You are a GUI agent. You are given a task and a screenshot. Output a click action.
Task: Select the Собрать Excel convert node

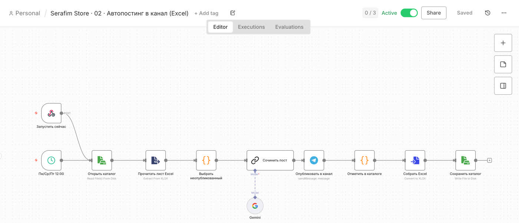(x=415, y=160)
